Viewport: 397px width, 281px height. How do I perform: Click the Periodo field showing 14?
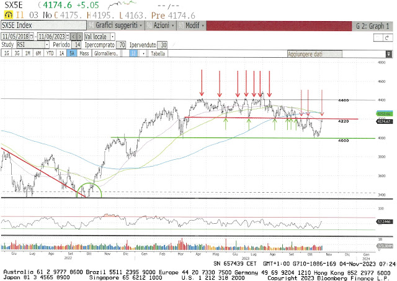pos(76,45)
